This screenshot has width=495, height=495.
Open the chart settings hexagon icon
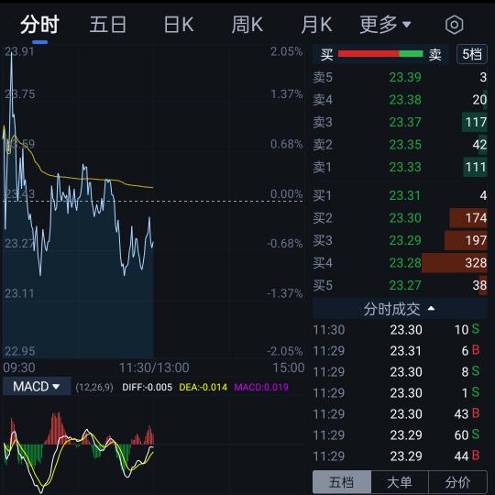click(455, 25)
